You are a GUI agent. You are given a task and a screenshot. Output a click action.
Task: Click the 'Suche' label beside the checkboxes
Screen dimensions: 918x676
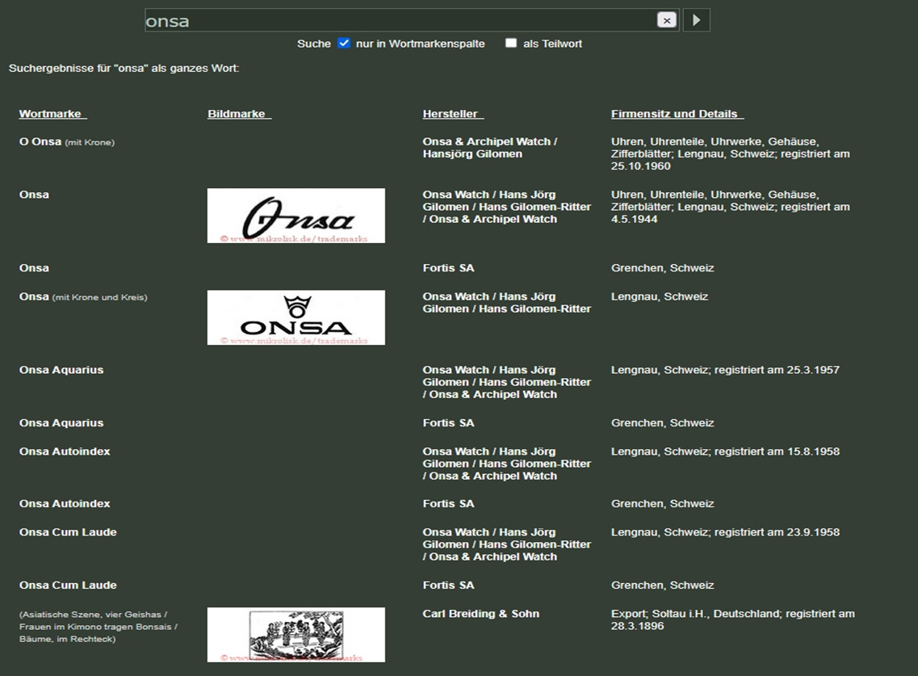(313, 44)
